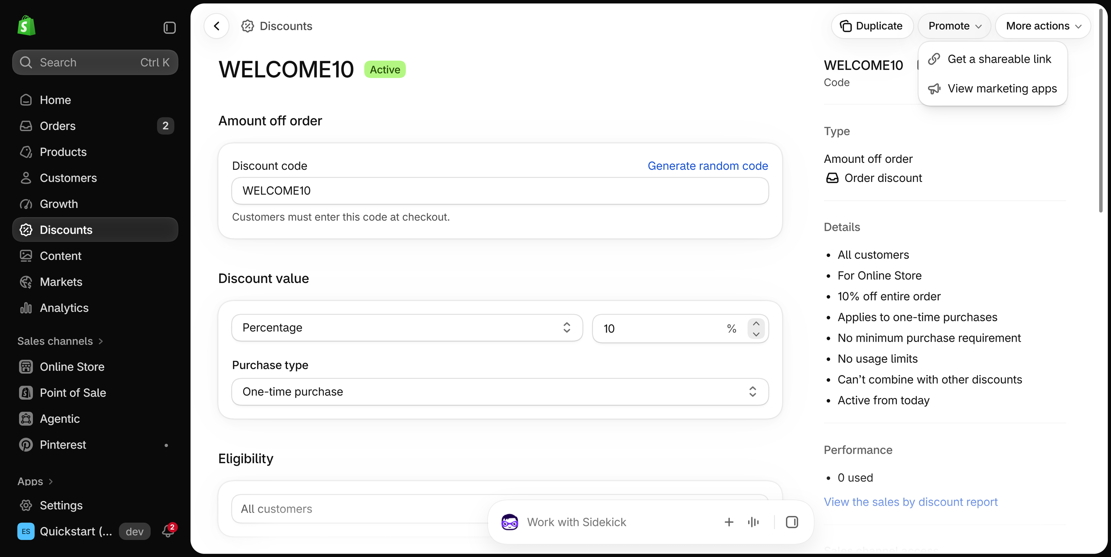Click the Discounts breadcrumb text

(x=286, y=26)
